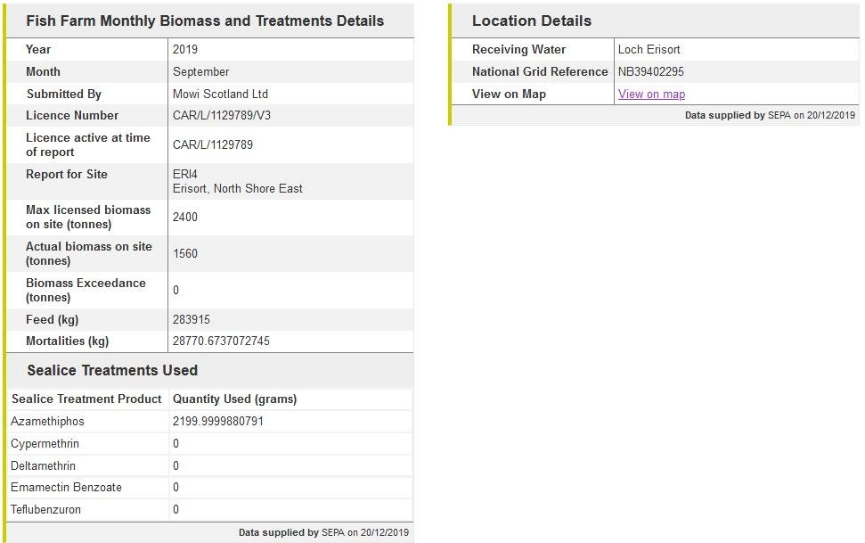Select the National Grid Reference NB39402295
This screenshot has height=543, width=865.
tap(651, 71)
